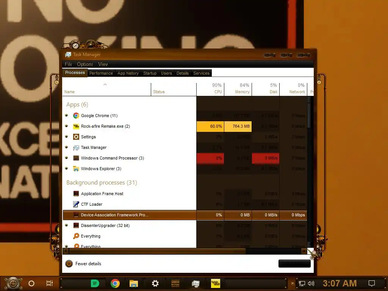
Task: Sort by the Name column header
Action: (106, 89)
